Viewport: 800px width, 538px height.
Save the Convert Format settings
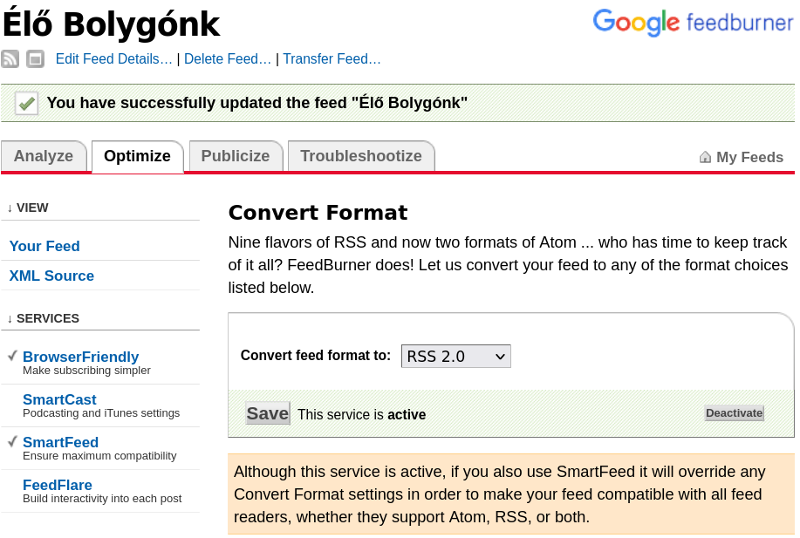(267, 413)
